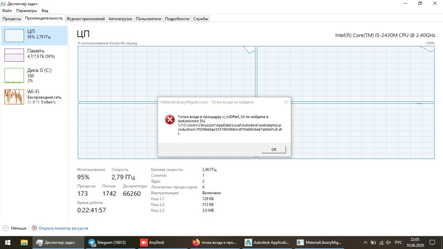The image size is (443, 249).
Task: Open Autodesk Application taskbar item
Action: tap(267, 242)
